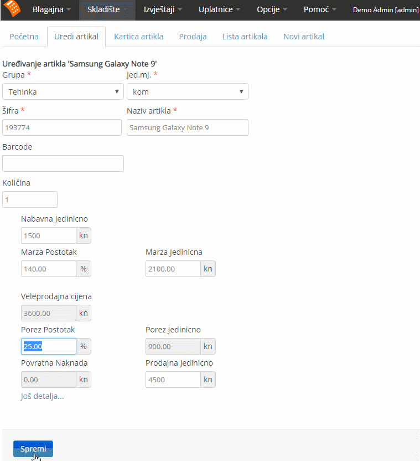Viewport: 420px width, 461px height.
Task: Click the Povratna Naknada field
Action: click(49, 380)
